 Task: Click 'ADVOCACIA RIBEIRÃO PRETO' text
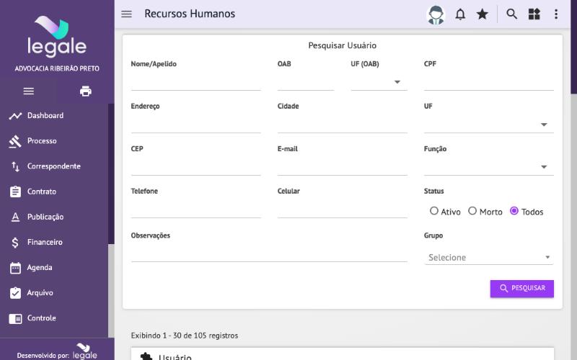(x=57, y=68)
